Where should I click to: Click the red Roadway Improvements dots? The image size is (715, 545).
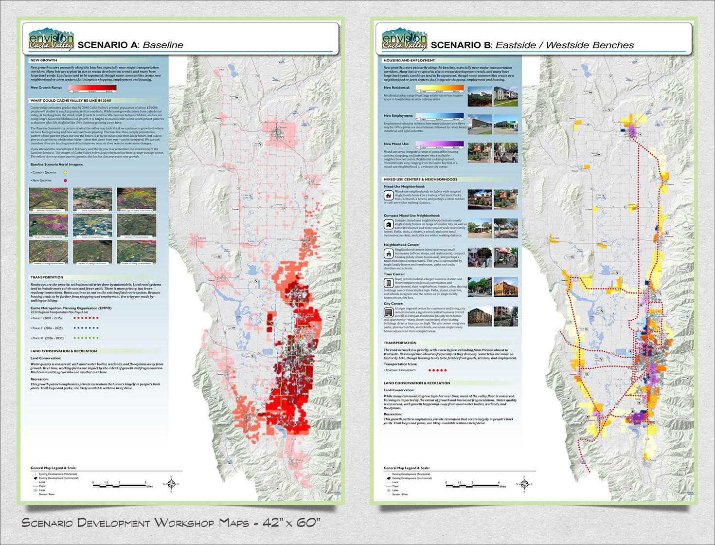coord(437,370)
